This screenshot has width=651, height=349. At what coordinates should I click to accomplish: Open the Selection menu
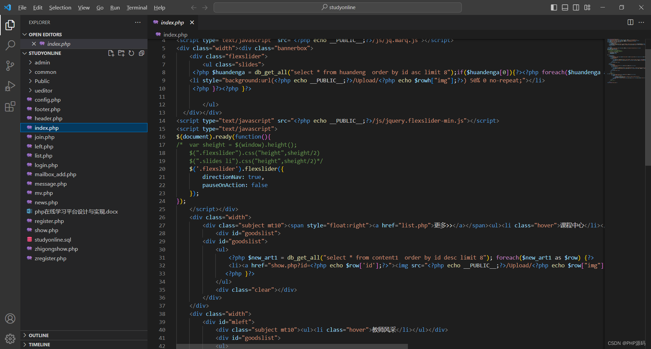(60, 7)
